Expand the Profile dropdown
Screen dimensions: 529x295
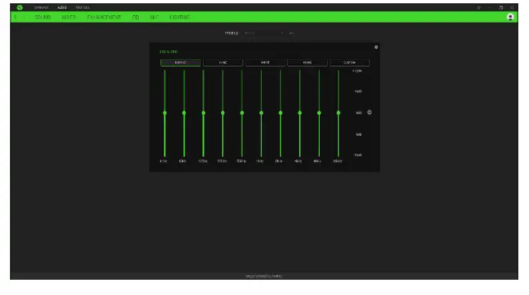click(263, 33)
